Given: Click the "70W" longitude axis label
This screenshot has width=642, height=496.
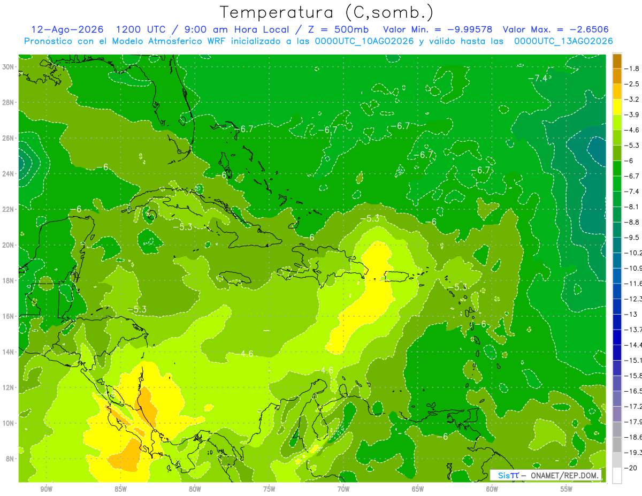Looking at the screenshot, I should tap(343, 490).
